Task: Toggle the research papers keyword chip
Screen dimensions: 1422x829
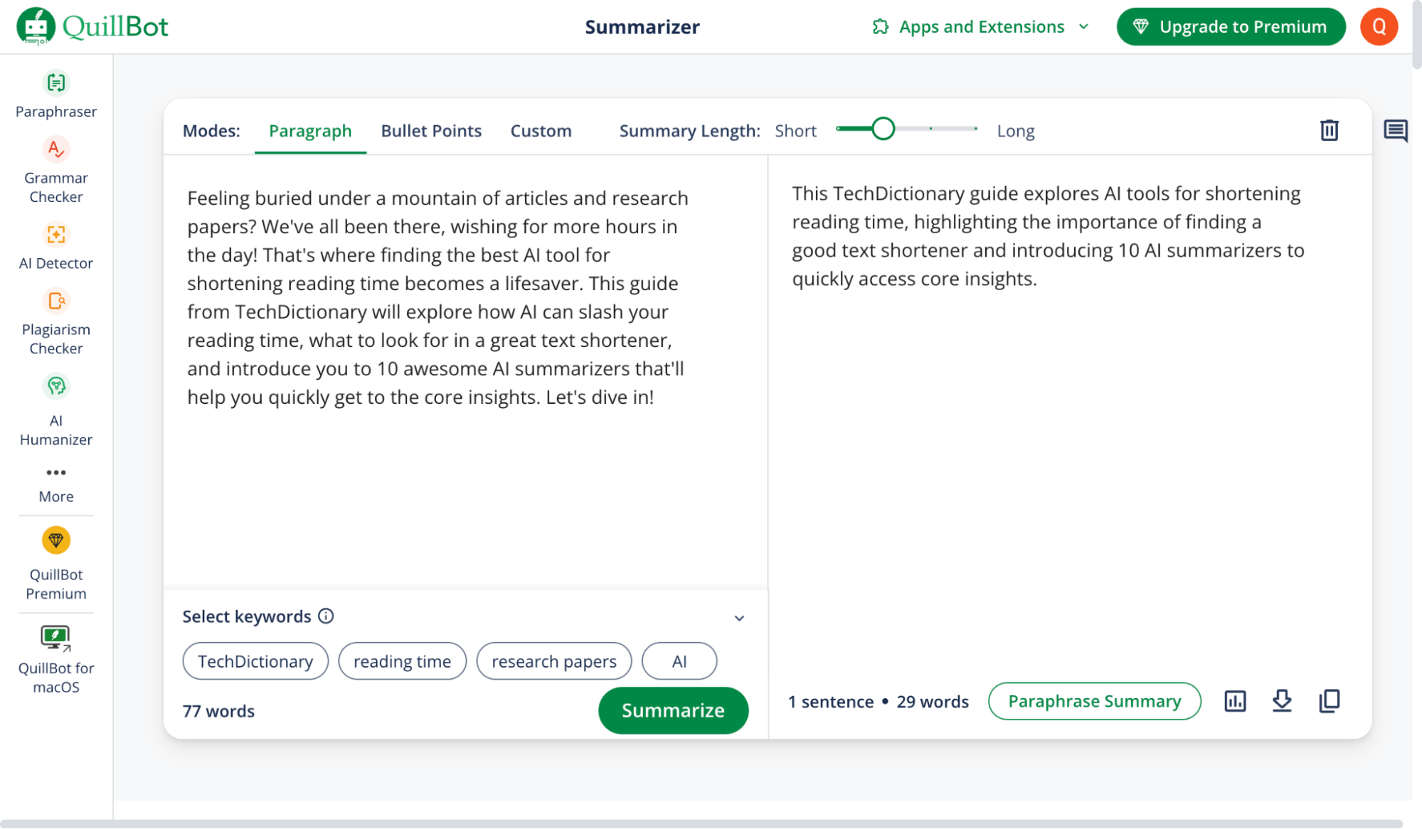Action: 553,661
